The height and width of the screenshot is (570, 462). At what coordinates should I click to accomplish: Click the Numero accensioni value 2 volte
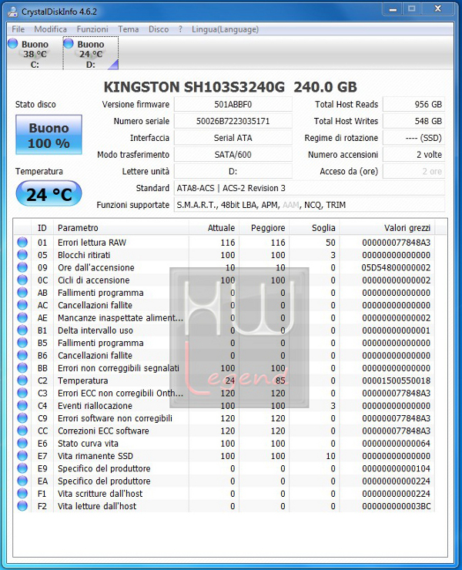(414, 155)
